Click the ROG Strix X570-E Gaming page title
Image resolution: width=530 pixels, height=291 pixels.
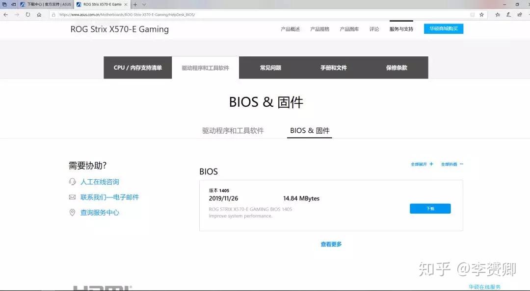tap(120, 29)
